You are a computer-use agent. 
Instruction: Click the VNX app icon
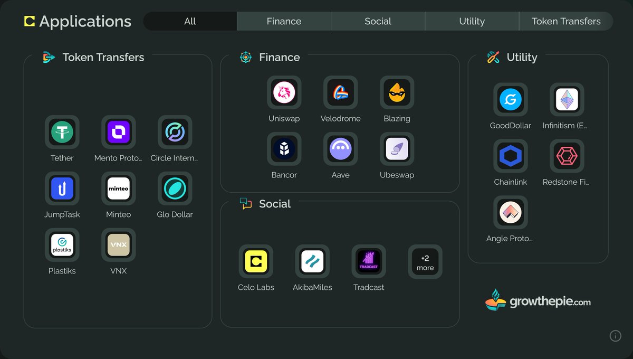(119, 245)
